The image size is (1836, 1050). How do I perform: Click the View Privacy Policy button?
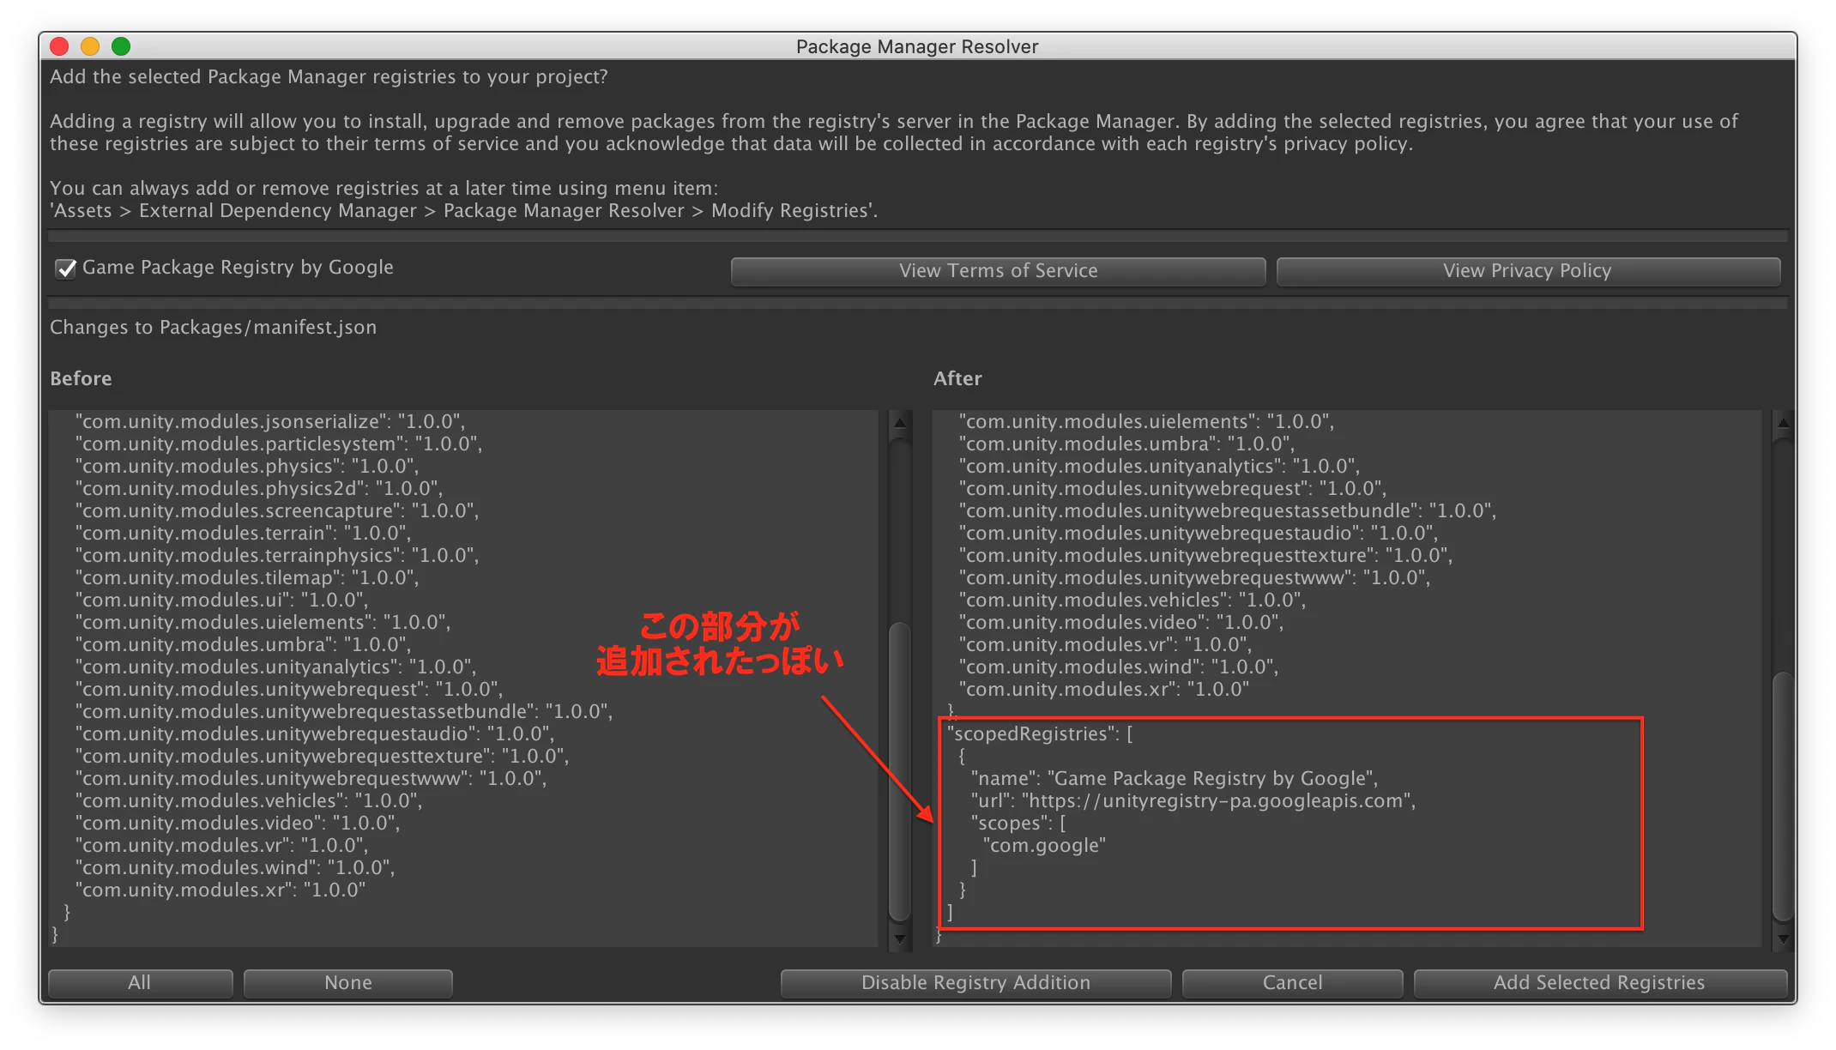click(x=1528, y=271)
